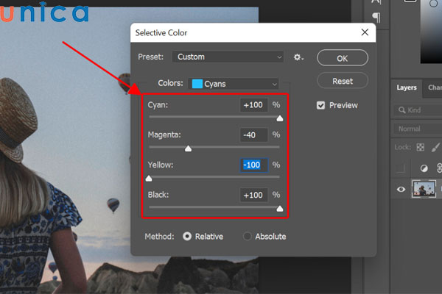Open the preset options gear menu

(298, 57)
